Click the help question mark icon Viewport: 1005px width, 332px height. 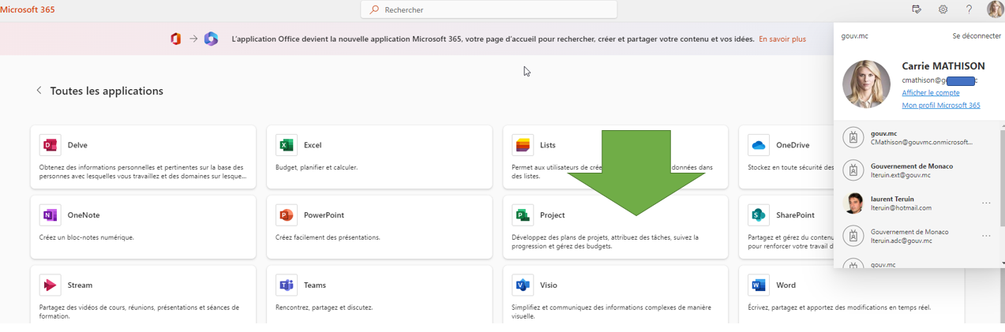[x=969, y=9]
